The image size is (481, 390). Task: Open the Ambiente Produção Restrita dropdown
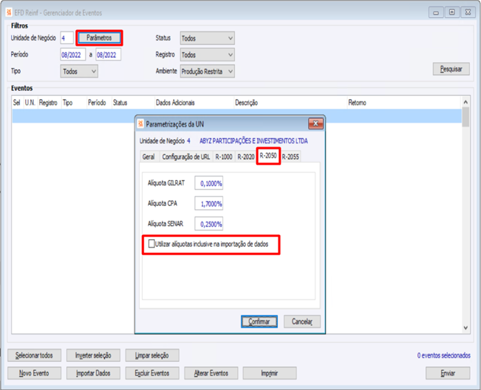pyautogui.click(x=207, y=72)
